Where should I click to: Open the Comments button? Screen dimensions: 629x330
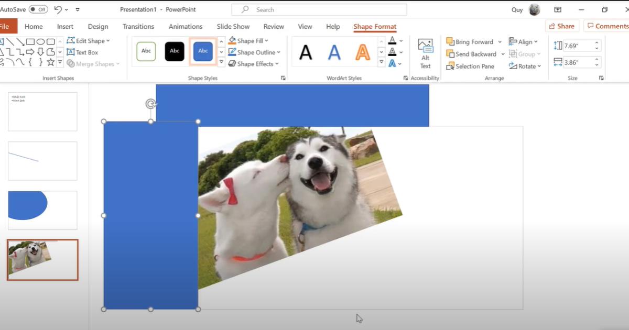[x=606, y=26]
